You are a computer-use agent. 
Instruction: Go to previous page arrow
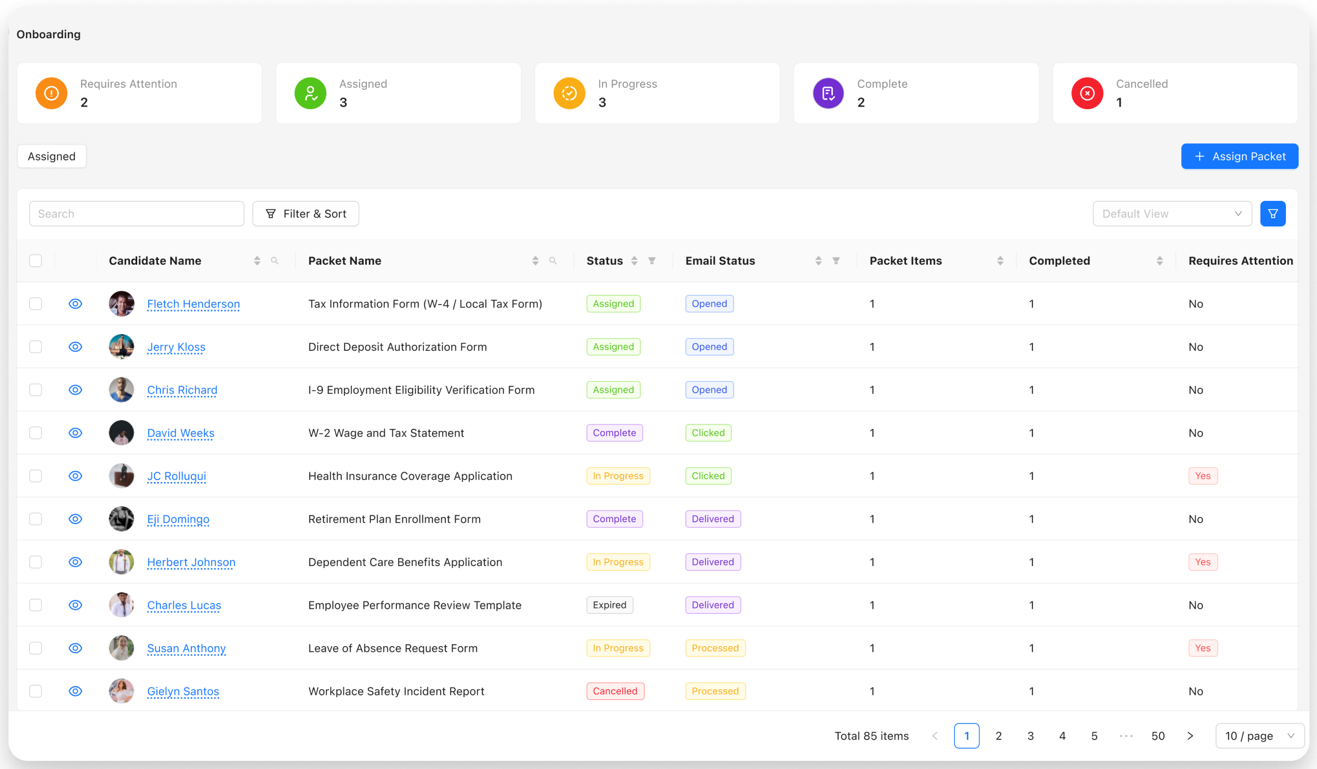coord(935,736)
